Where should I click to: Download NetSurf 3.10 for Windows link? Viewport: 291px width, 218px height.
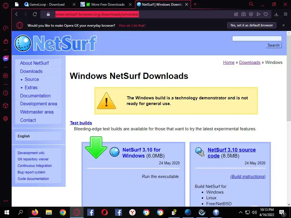142,153
